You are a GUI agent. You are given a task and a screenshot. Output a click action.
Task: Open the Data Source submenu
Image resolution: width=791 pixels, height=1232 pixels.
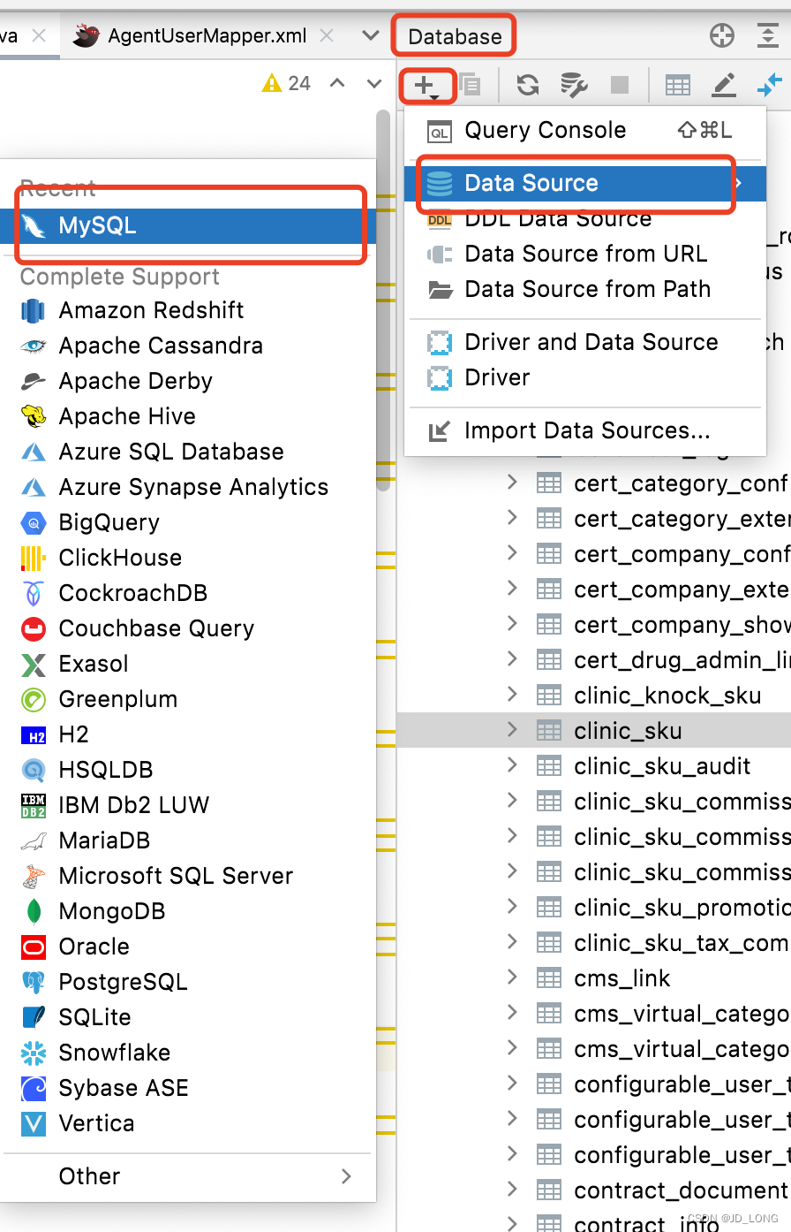pos(584,183)
